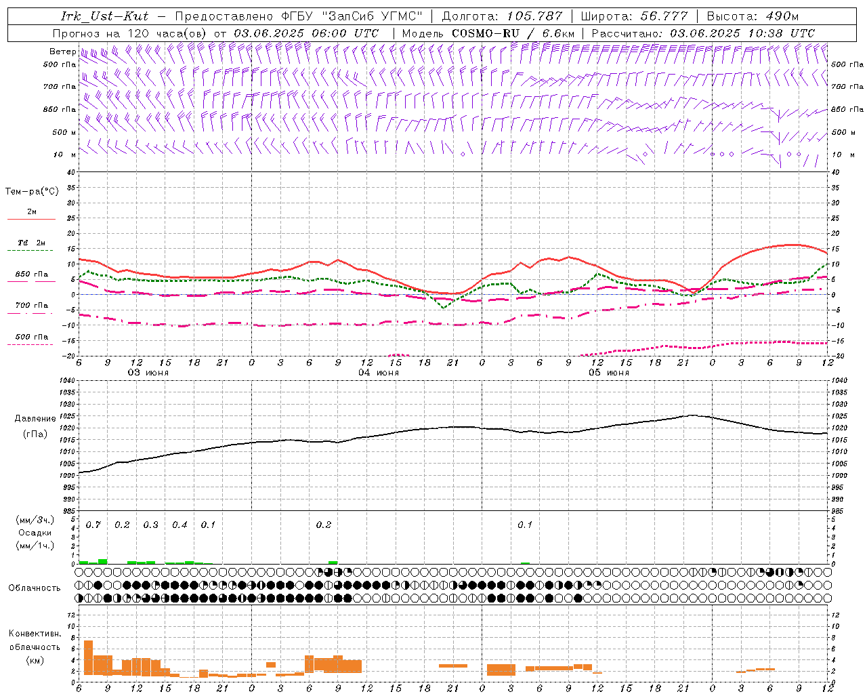Viewport: 867px width, 694px height.
Task: Click the 'Давление' pressure panel label
Action: [35, 419]
